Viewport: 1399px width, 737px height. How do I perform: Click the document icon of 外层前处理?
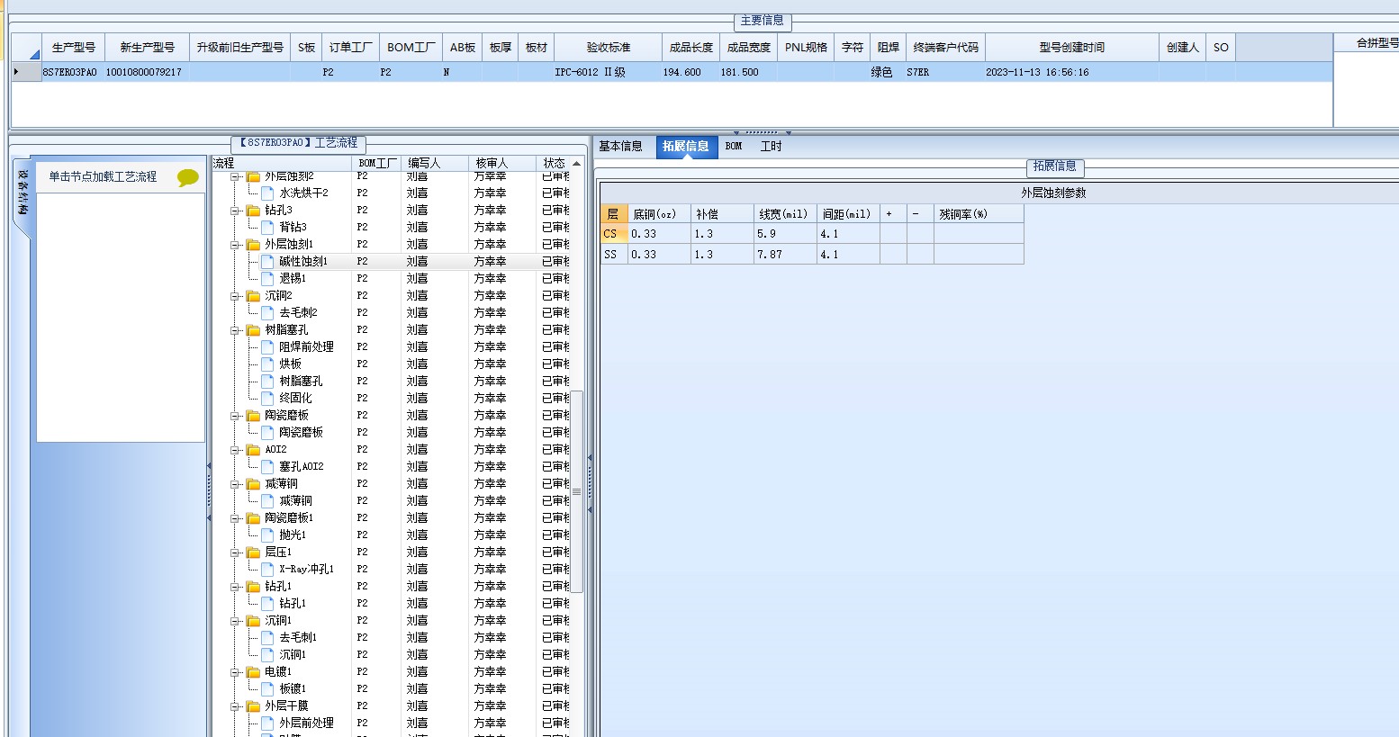(267, 723)
